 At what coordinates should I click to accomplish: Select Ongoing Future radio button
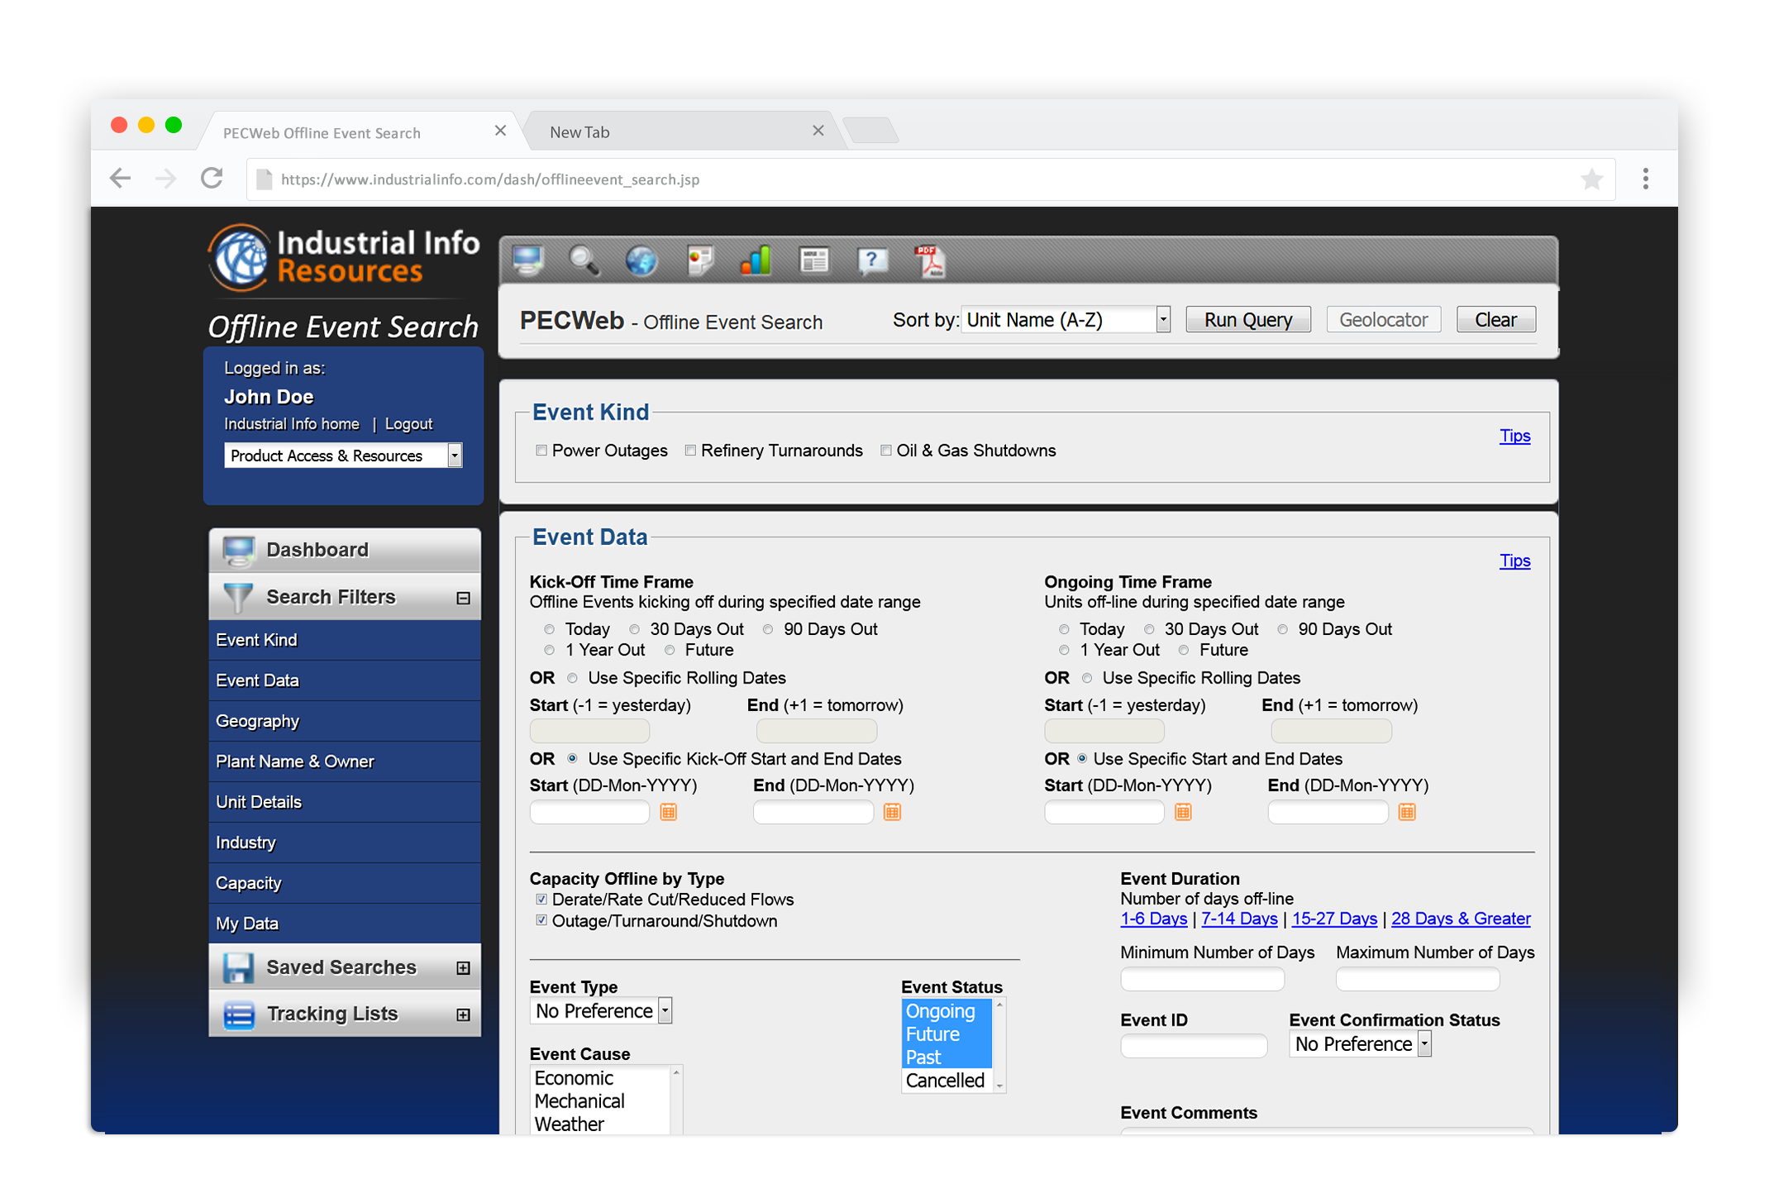pos(1184,651)
